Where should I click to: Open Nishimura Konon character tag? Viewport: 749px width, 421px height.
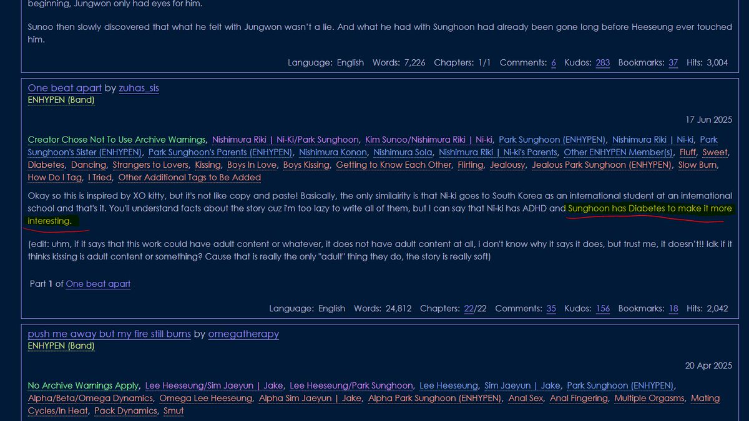click(x=333, y=152)
